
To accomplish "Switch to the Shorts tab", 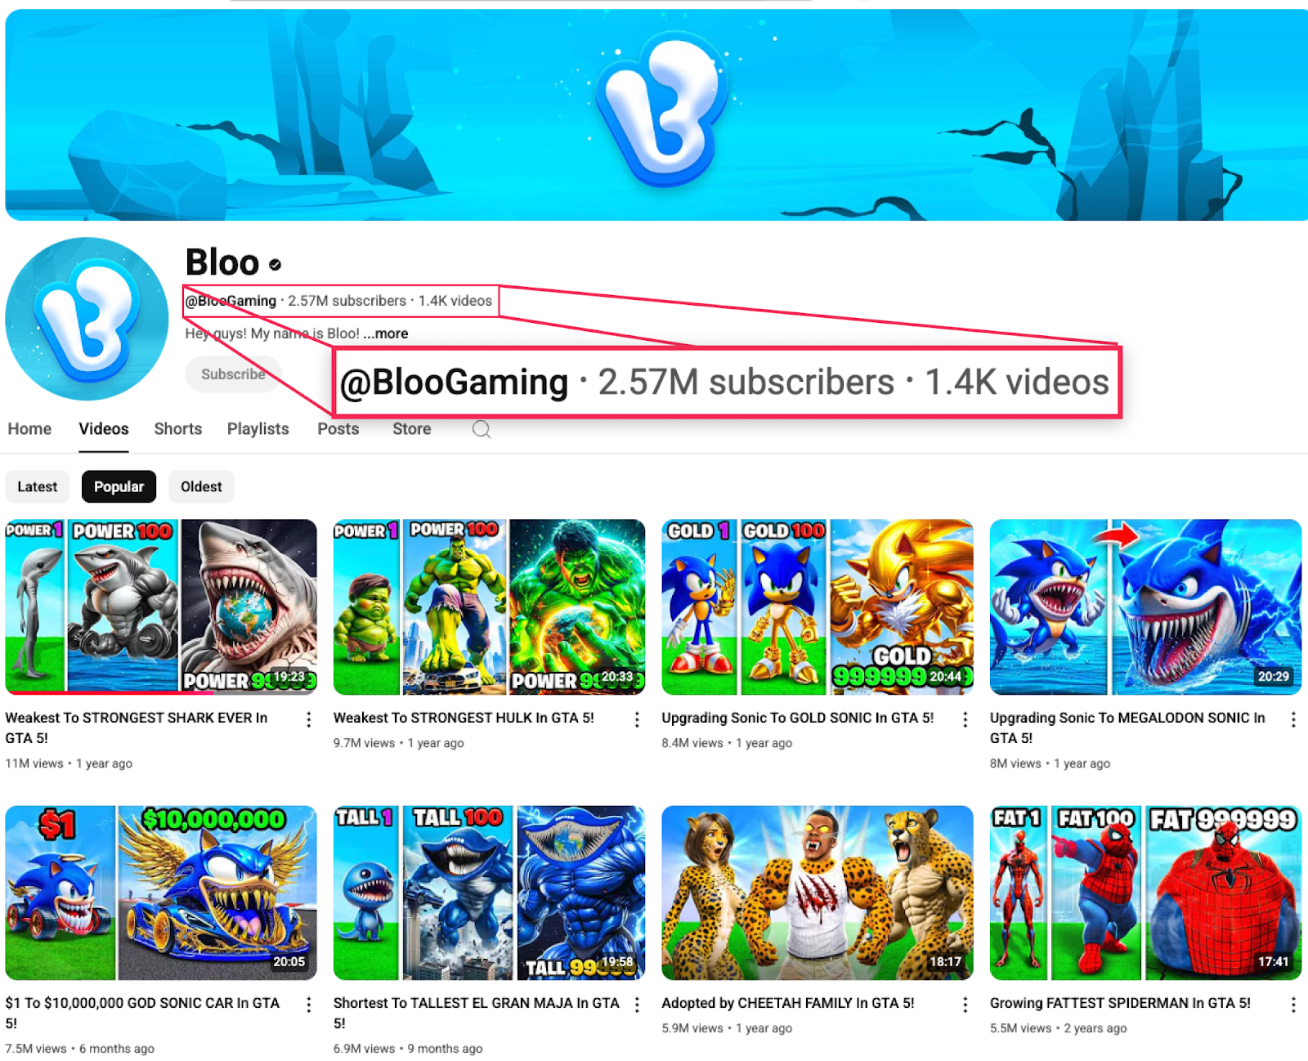I will tap(178, 429).
